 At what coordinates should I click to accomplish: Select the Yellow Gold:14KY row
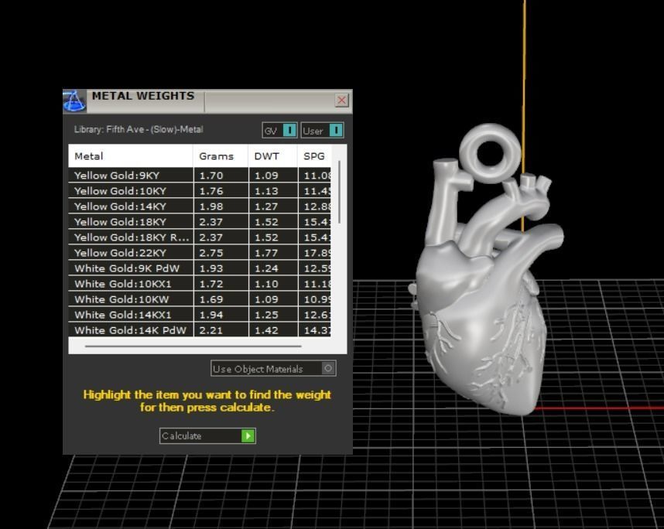coord(200,206)
